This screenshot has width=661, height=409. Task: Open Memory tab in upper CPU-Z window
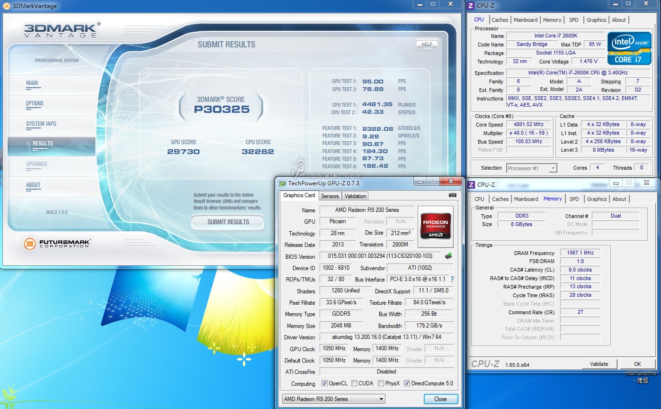tap(552, 20)
